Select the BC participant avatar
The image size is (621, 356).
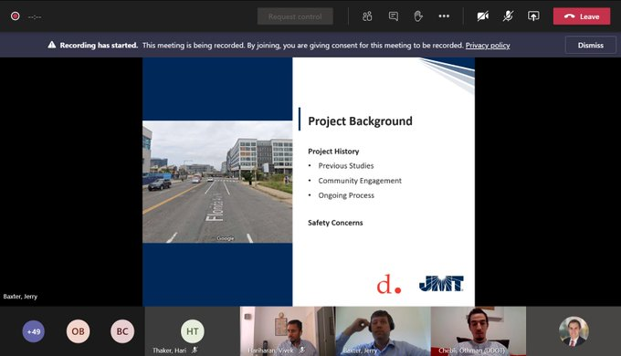coord(122,331)
